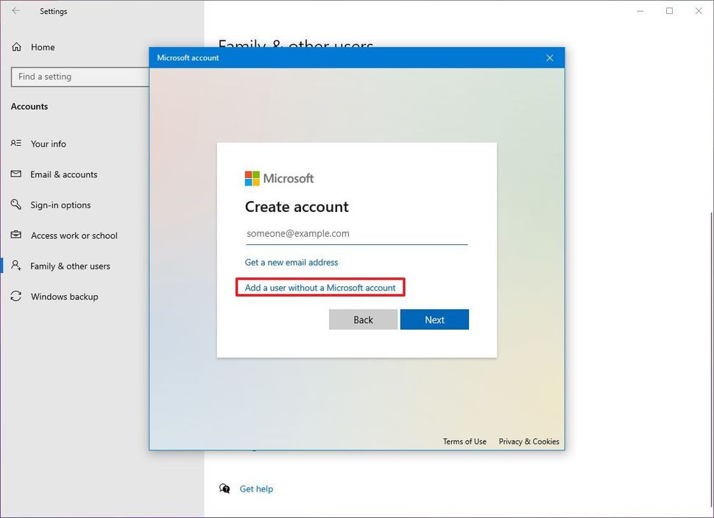Open Your info settings
Image resolution: width=714 pixels, height=518 pixels.
point(49,143)
